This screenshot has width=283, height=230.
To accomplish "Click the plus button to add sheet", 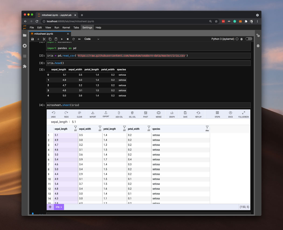I will coord(50,207).
